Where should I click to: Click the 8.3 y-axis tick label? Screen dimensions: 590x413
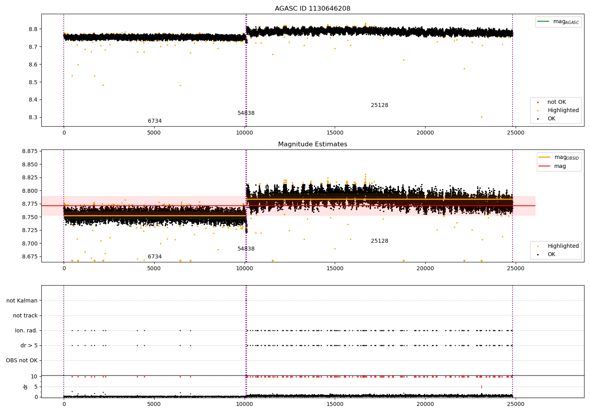[x=32, y=118]
